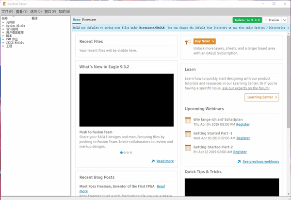Select the second carousel dot
This screenshot has width=291, height=200.
pos(125,152)
